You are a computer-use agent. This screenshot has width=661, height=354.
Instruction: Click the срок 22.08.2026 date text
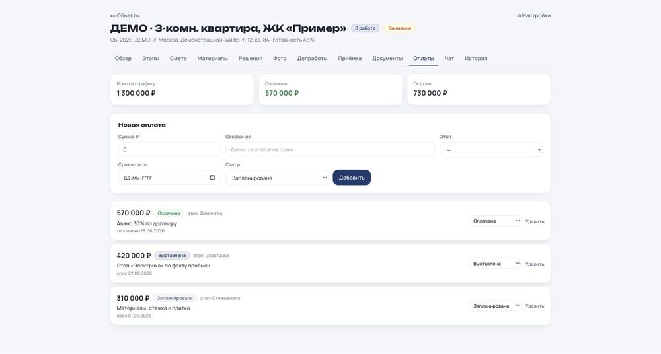pos(134,273)
